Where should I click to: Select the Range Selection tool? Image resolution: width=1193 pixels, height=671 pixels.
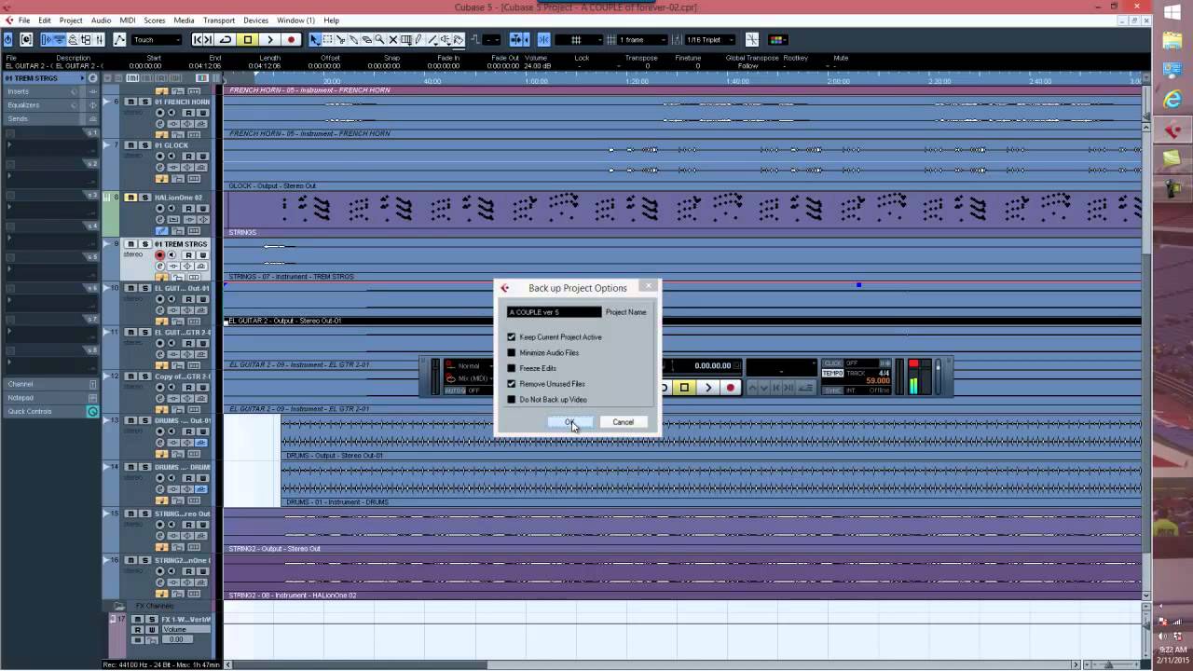click(x=328, y=39)
